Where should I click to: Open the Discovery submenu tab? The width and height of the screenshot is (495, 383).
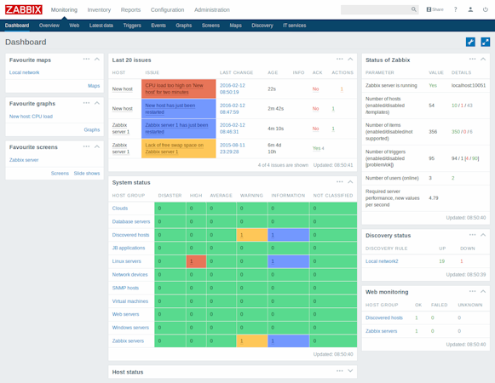click(262, 26)
